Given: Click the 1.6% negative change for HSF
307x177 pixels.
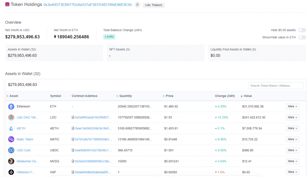Looking at the screenshot, I should coord(220,172).
